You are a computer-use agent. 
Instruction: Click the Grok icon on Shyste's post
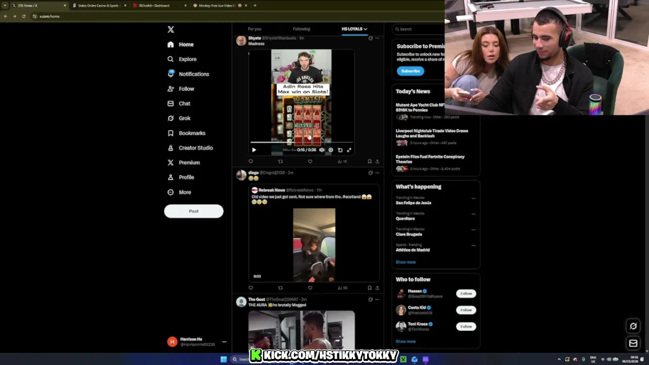tap(370, 38)
